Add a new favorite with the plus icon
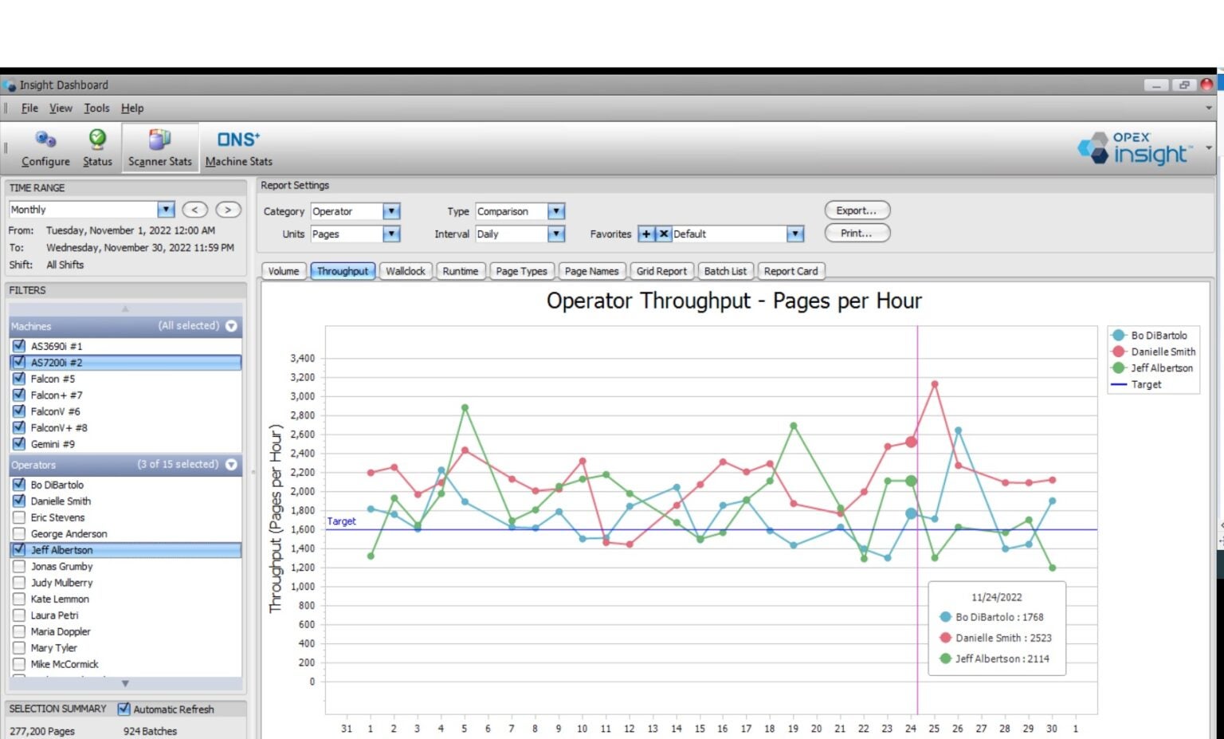Viewport: 1224px width, 739px height. pos(647,234)
